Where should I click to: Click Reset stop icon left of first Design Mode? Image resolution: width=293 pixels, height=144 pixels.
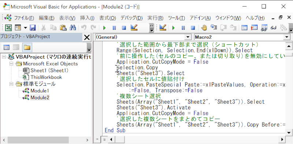[124, 28]
